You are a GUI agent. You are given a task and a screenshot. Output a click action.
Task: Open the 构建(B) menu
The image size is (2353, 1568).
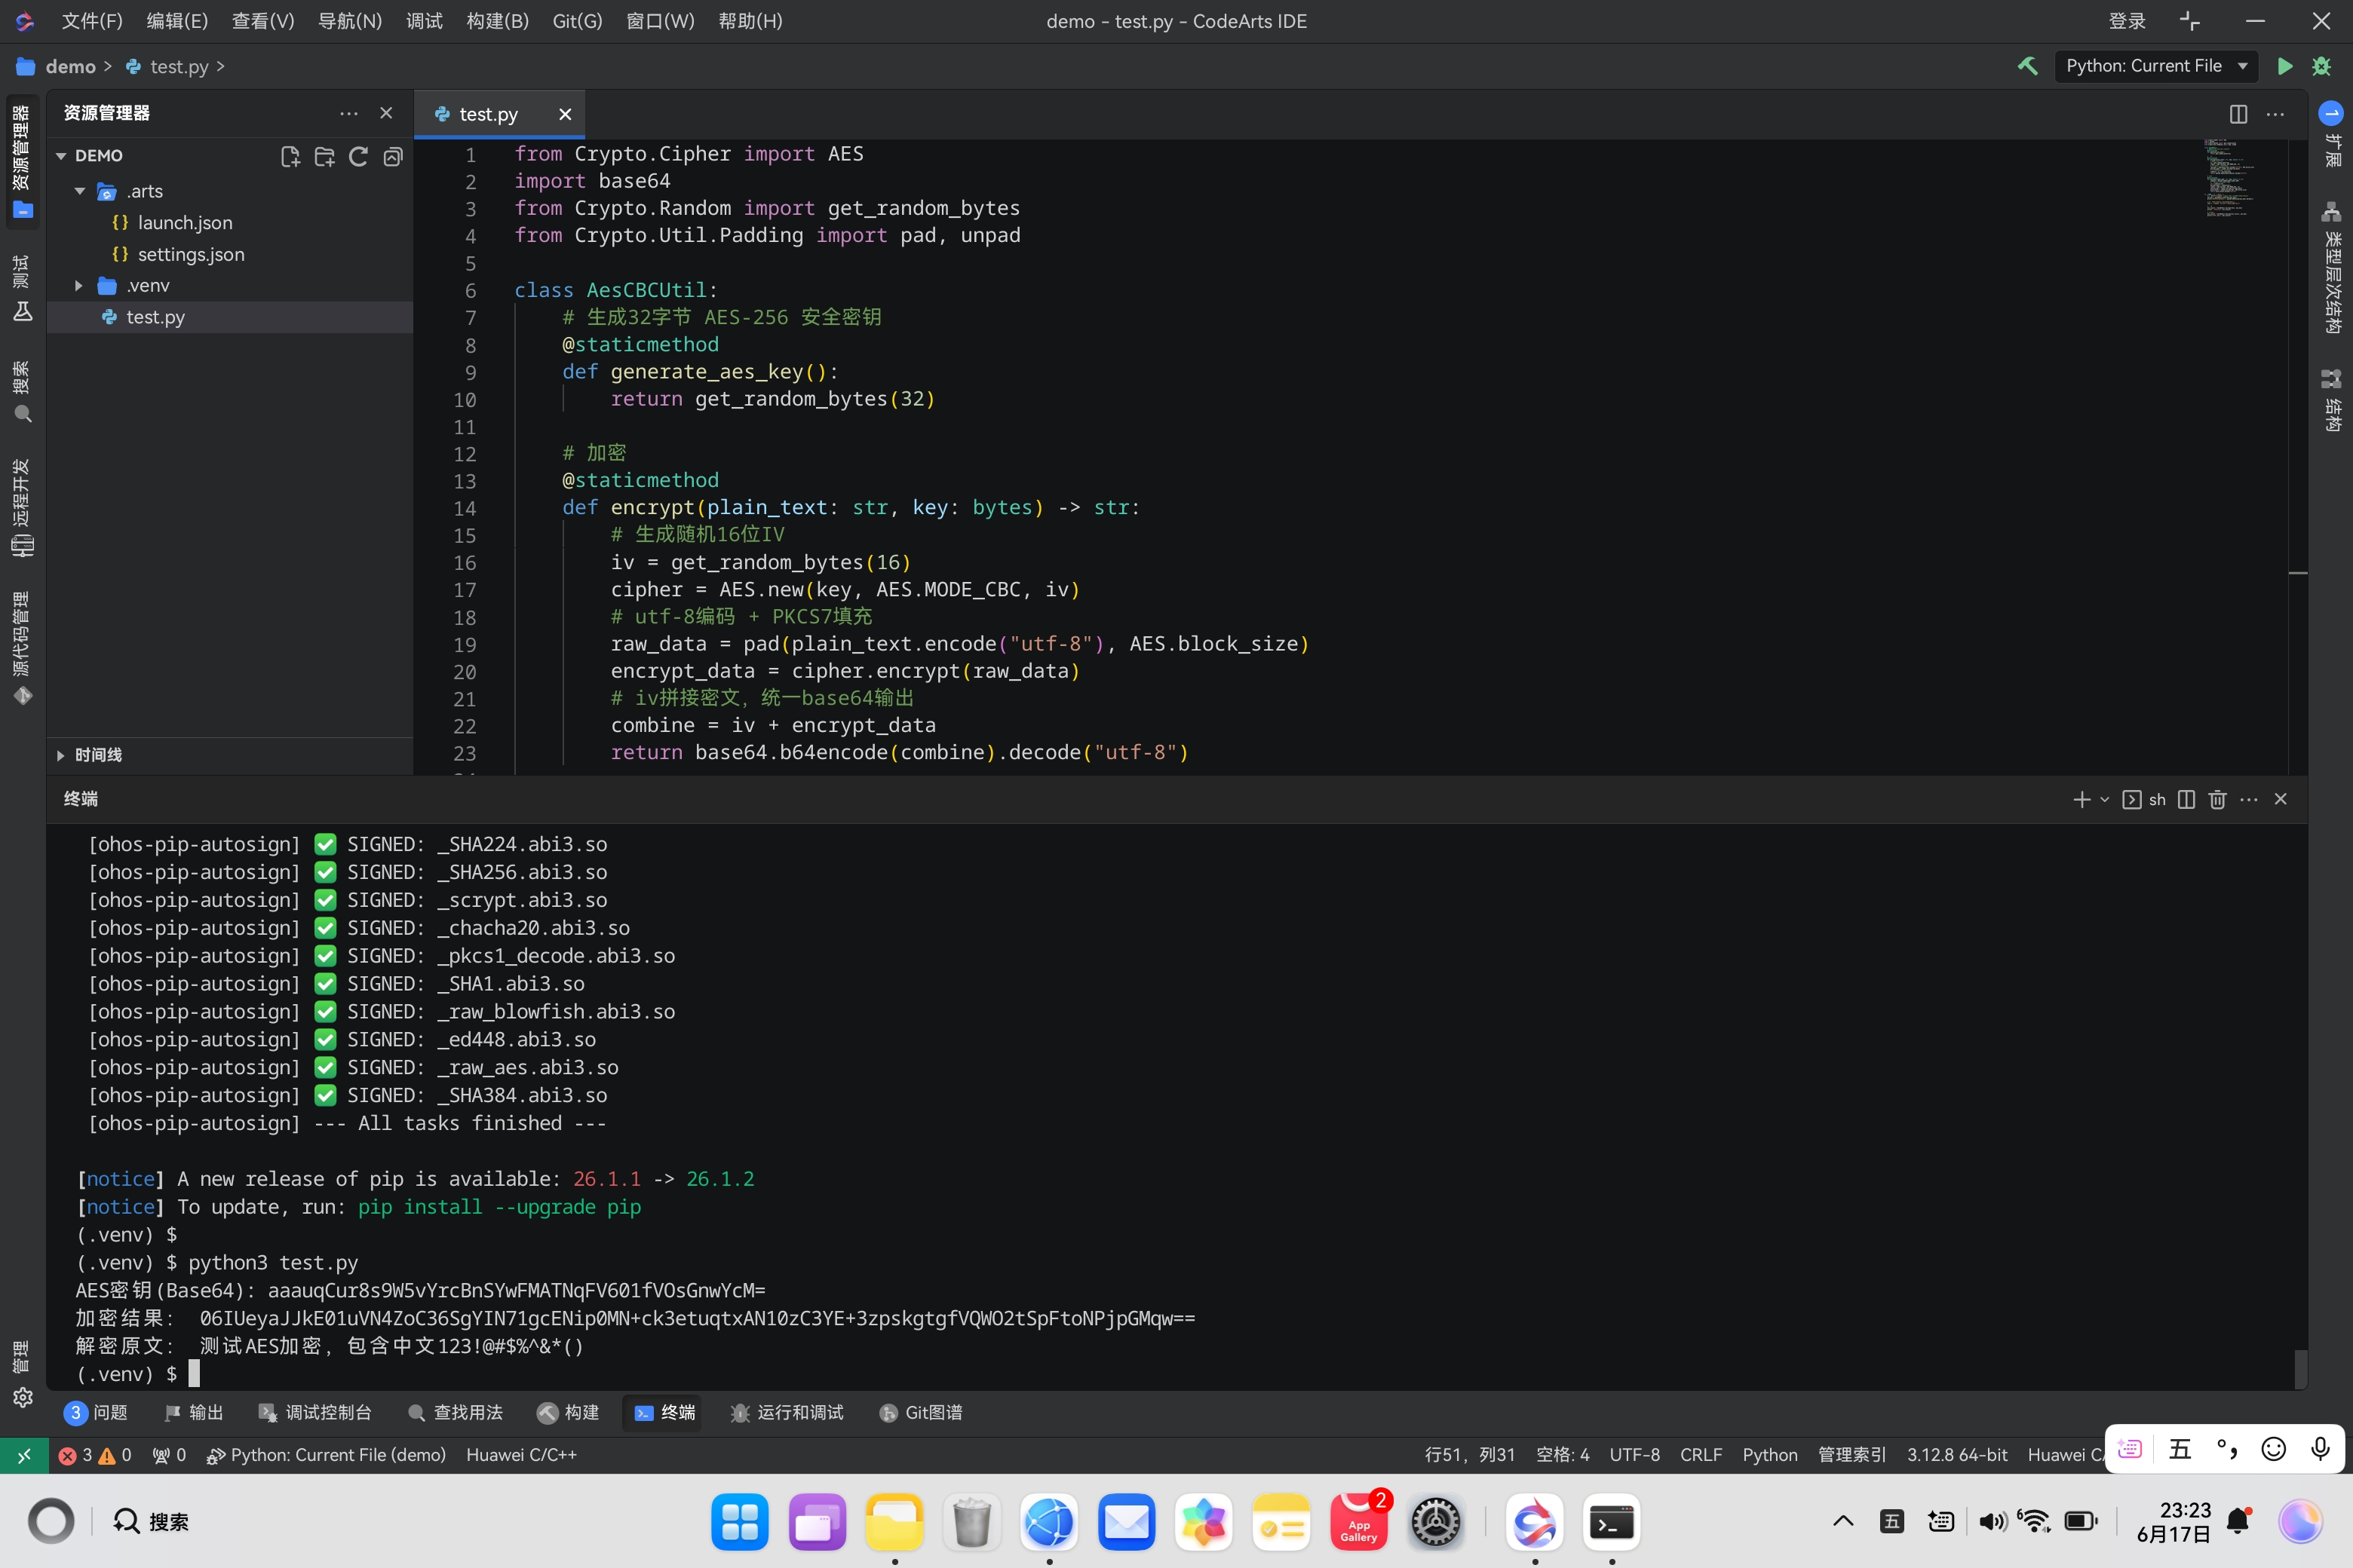click(x=497, y=21)
